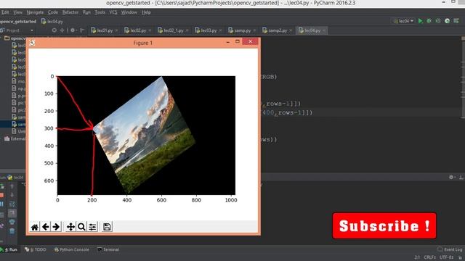
Task: Click opencv_getstarted in the navigation breadcrumb
Action: point(17,21)
